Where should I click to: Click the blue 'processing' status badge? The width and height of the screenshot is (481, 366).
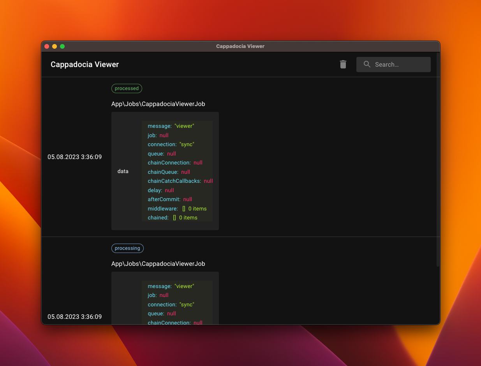(127, 248)
